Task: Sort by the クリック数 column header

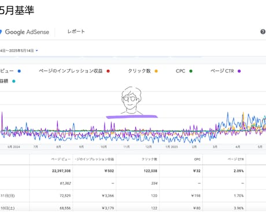Action: click(150, 159)
